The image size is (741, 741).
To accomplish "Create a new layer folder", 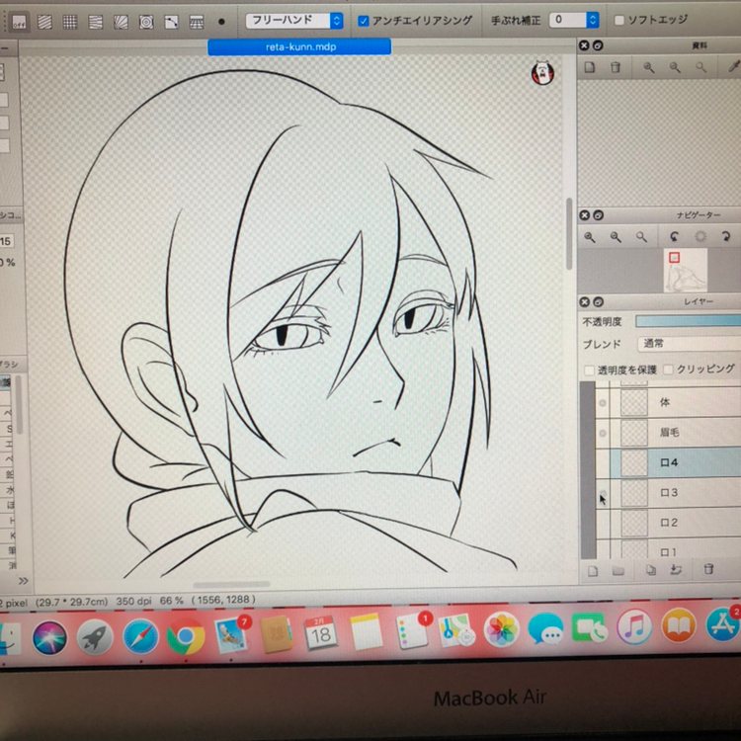I will pos(618,571).
